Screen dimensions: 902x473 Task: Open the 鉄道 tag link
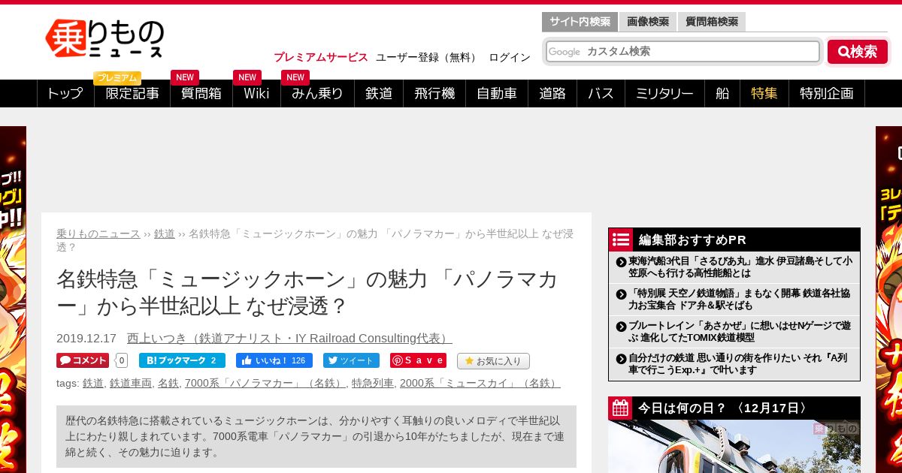pos(93,383)
